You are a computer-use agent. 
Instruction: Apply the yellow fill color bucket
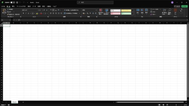click(37, 13)
